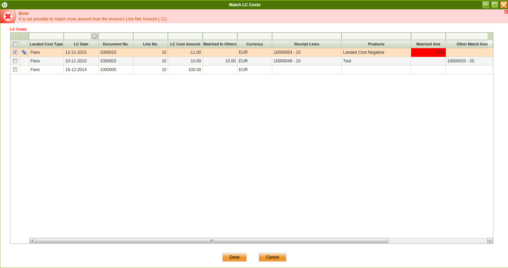Click the red Matched Amt cell showing -5.00

[428, 52]
